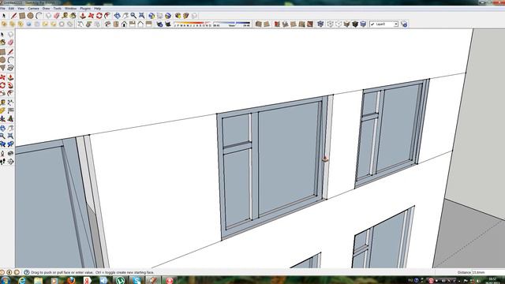Switch to Left view icon
Image resolution: width=505 pixels, height=284 pixels.
(x=148, y=24)
